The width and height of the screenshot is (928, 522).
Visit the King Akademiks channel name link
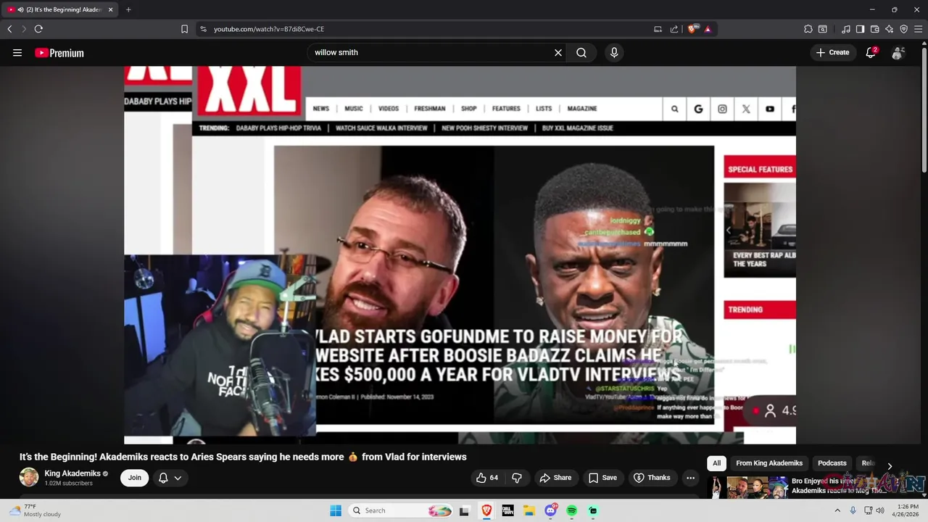click(x=72, y=473)
